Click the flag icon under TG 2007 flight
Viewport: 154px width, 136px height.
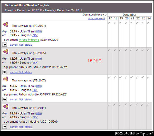click(x=5, y=99)
